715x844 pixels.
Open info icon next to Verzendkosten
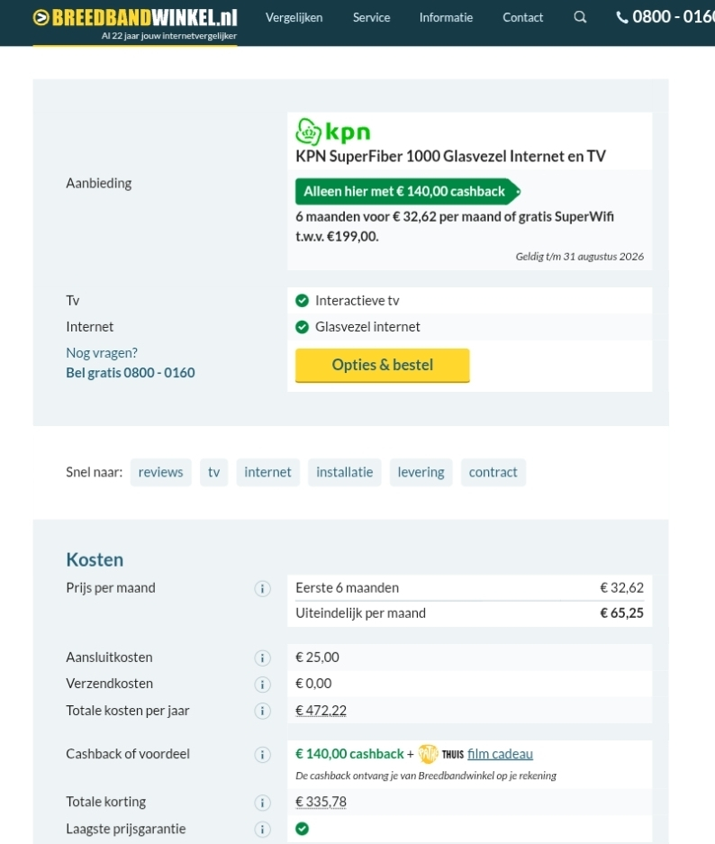pos(263,685)
